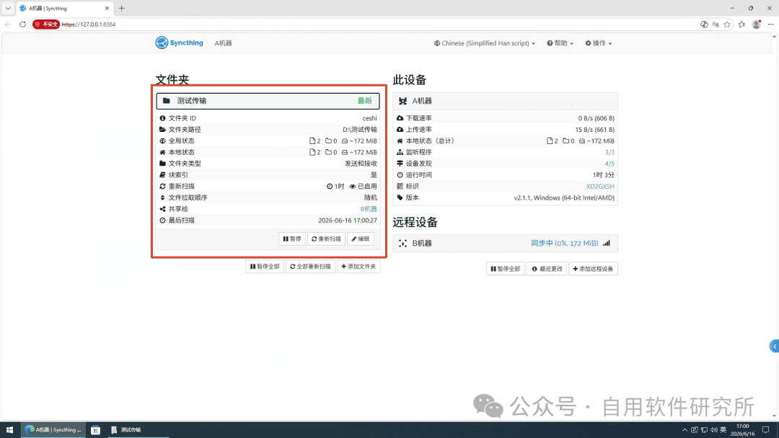Click the 4/5 discovery link
The image size is (779, 438).
click(609, 164)
